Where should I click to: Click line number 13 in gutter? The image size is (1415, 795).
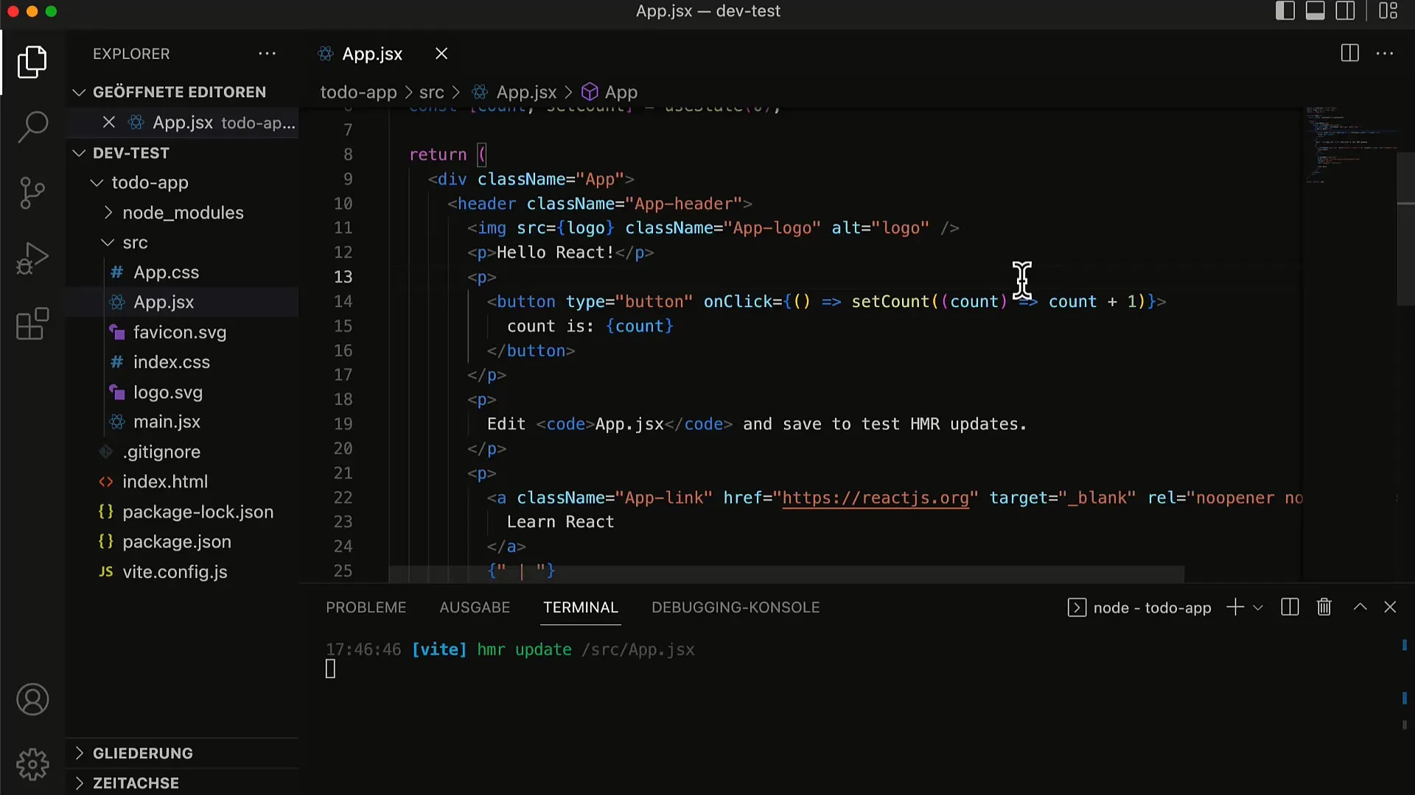(343, 277)
